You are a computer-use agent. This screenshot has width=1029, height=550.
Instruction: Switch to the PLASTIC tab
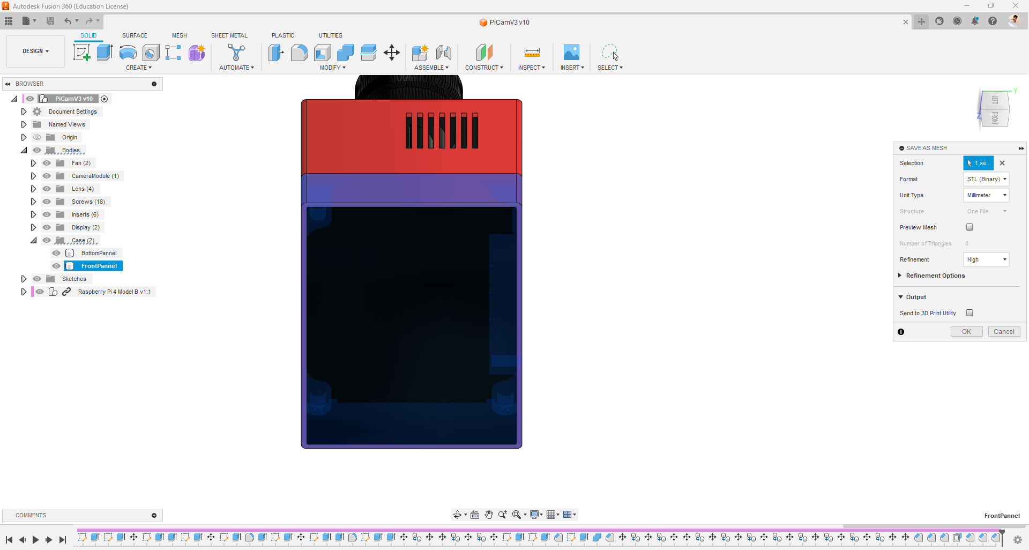(283, 35)
